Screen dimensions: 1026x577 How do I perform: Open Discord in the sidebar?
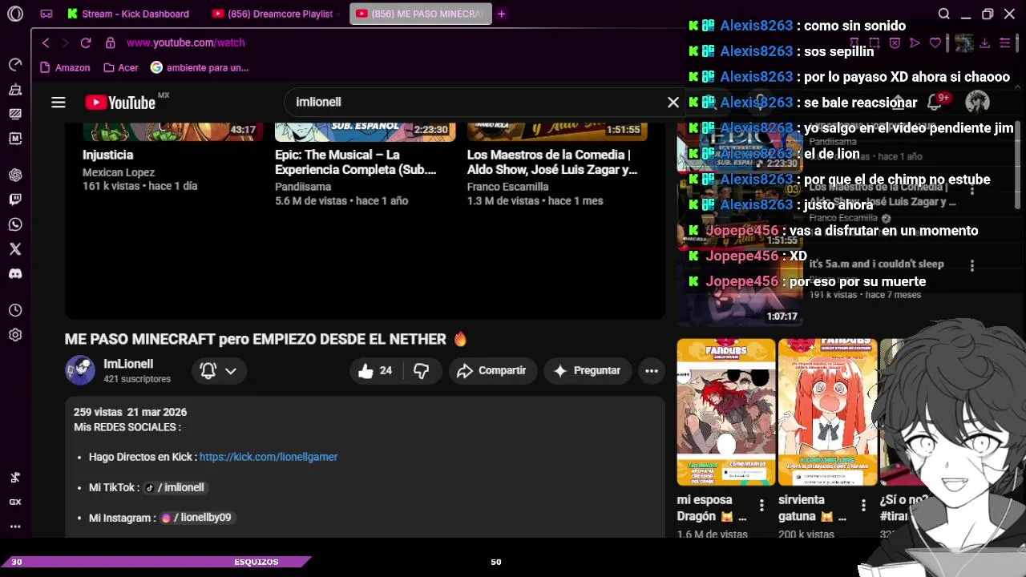pyautogui.click(x=15, y=274)
